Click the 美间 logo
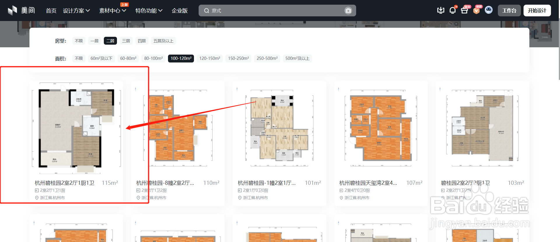This screenshot has height=242, width=560. click(21, 11)
